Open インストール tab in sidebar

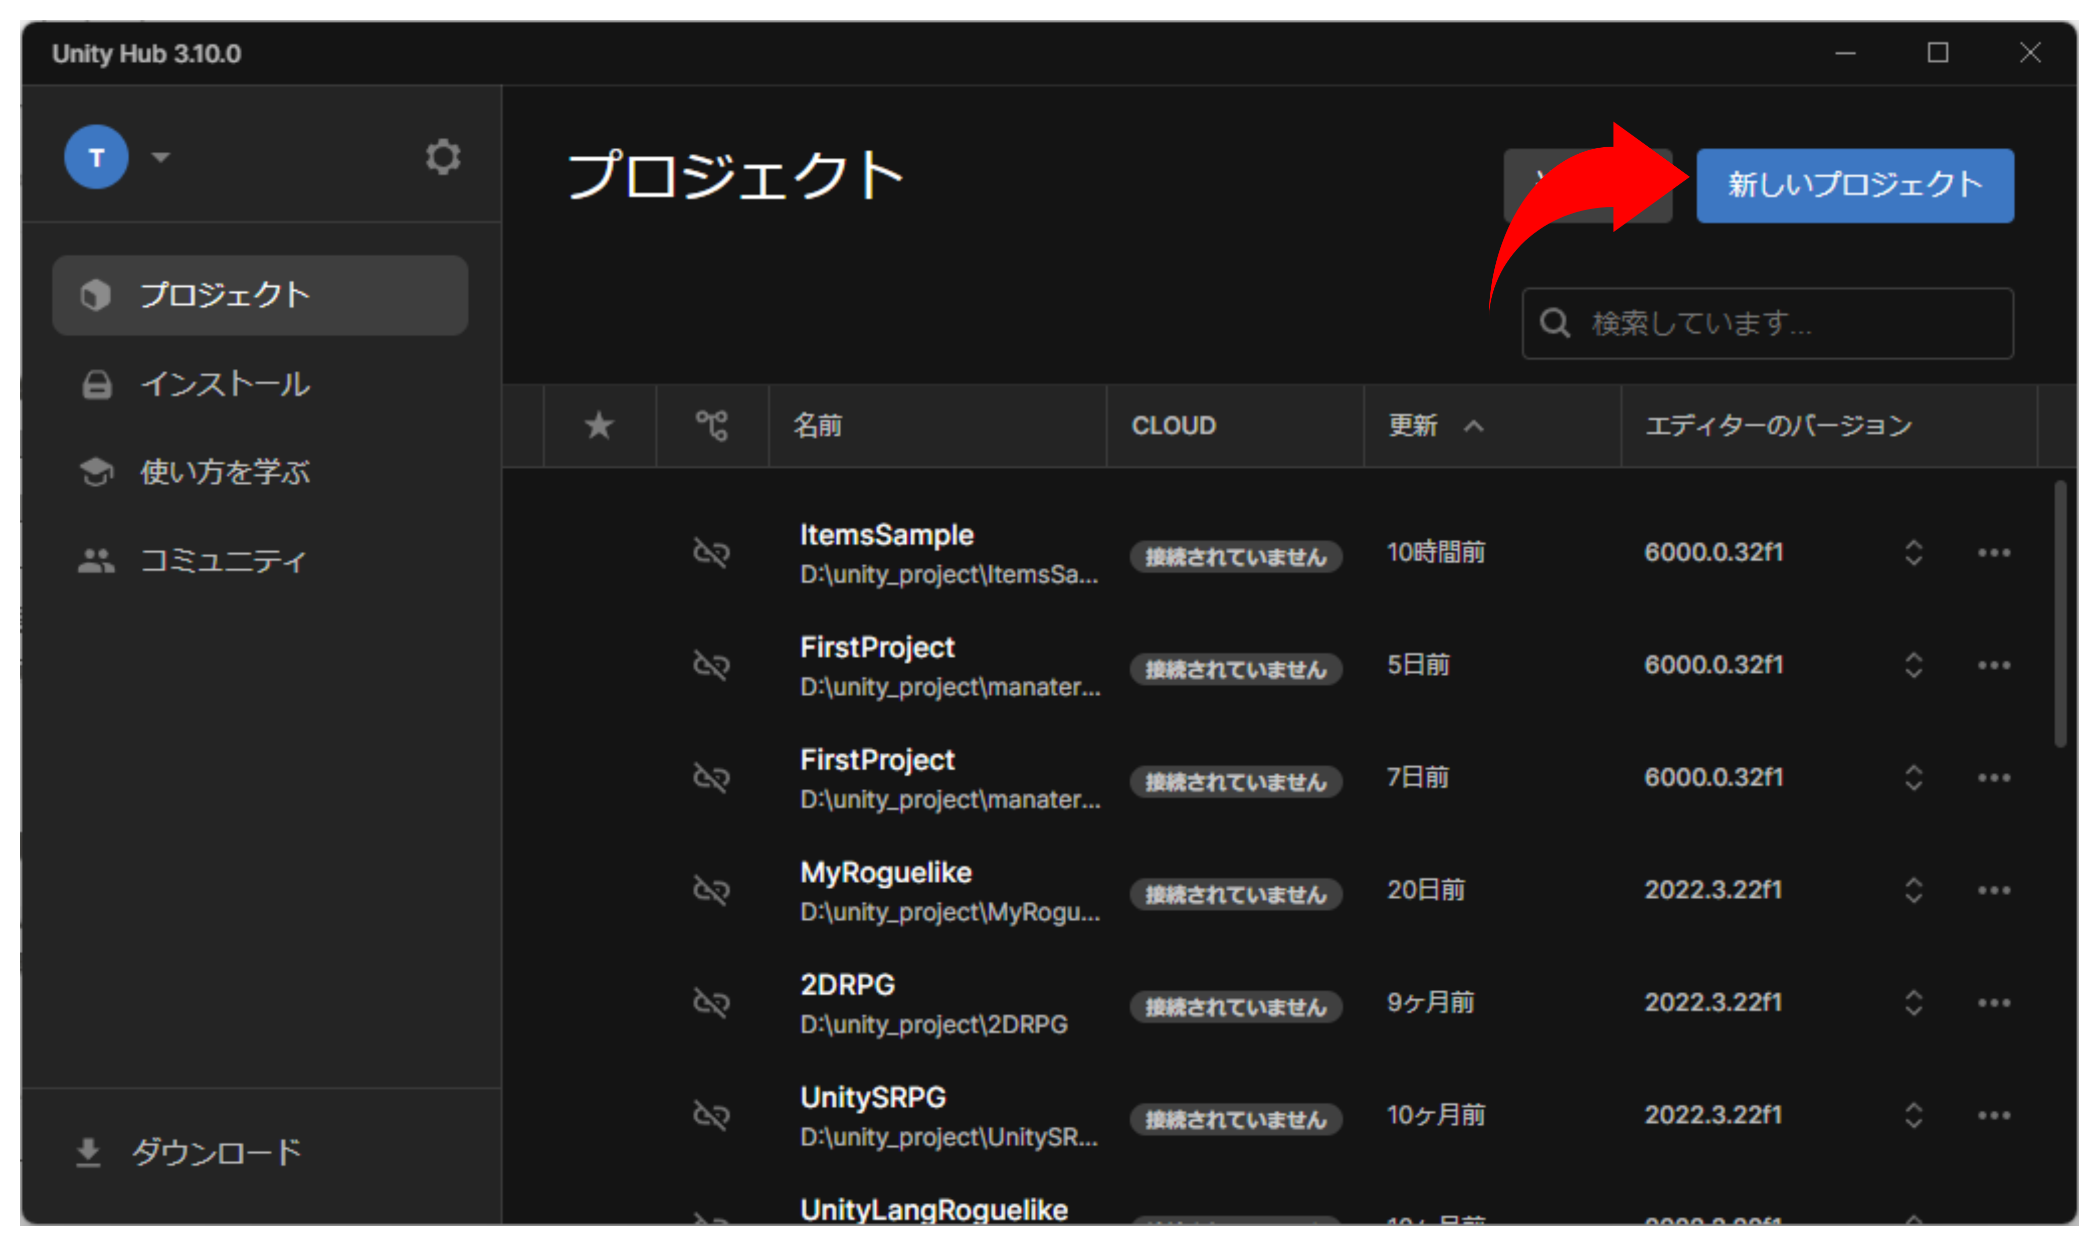coord(225,384)
